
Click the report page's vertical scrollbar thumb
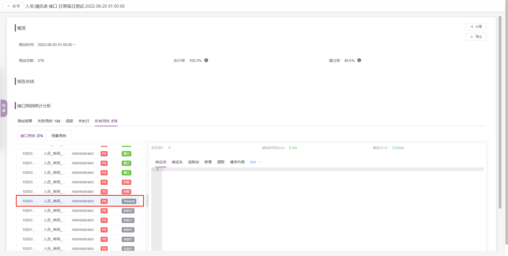tap(500, 112)
